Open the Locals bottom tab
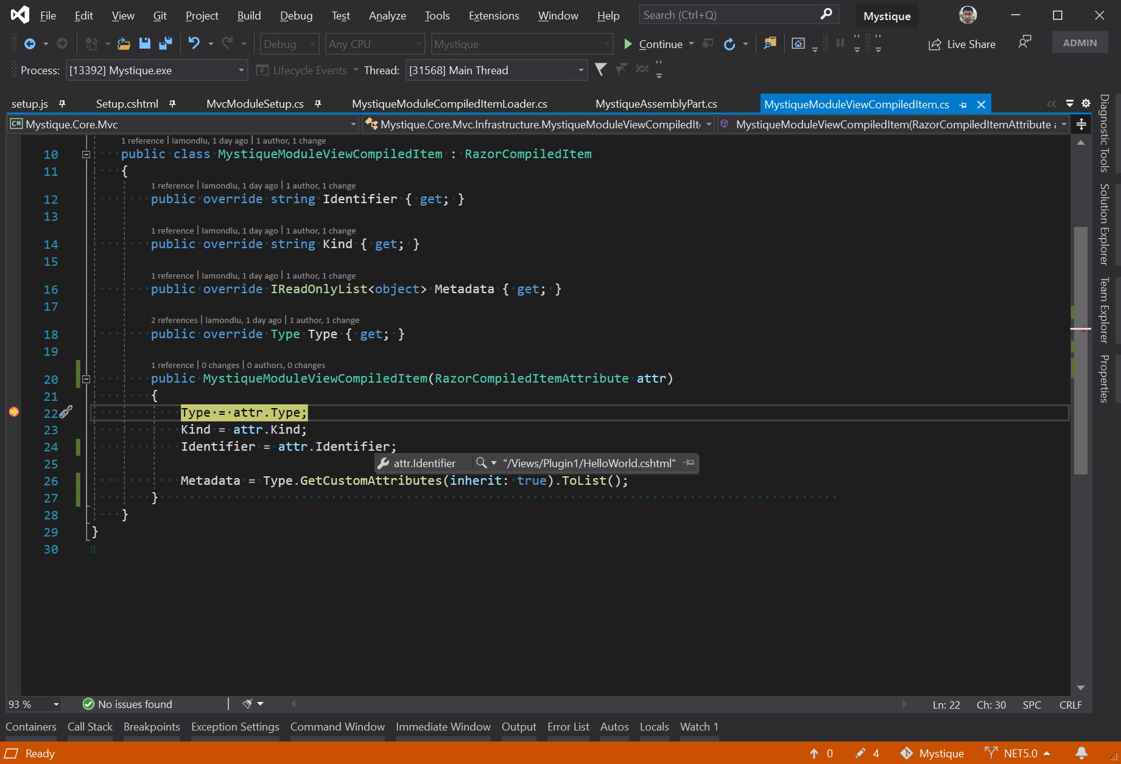This screenshot has width=1121, height=764. coord(654,727)
